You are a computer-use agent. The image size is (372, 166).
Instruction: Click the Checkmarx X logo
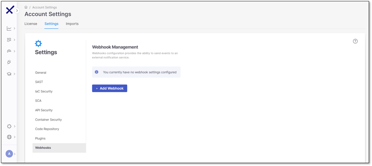pyautogui.click(x=10, y=10)
